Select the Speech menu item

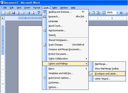tap(65, 35)
